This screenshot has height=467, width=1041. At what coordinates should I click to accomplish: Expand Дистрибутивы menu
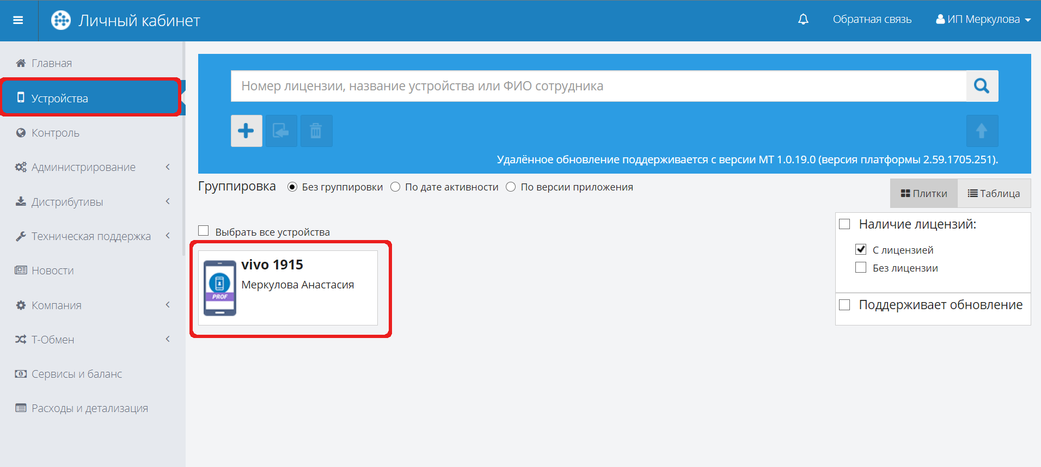[91, 202]
